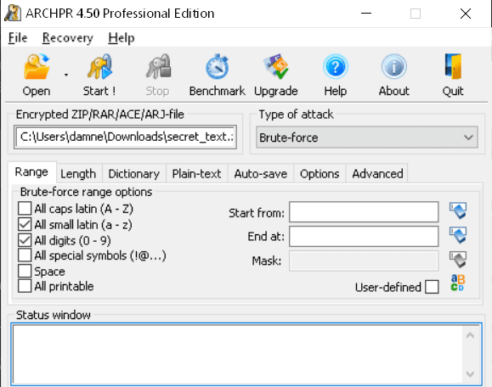Minimize the ARCHPR window
The height and width of the screenshot is (387, 492).
[x=366, y=14]
